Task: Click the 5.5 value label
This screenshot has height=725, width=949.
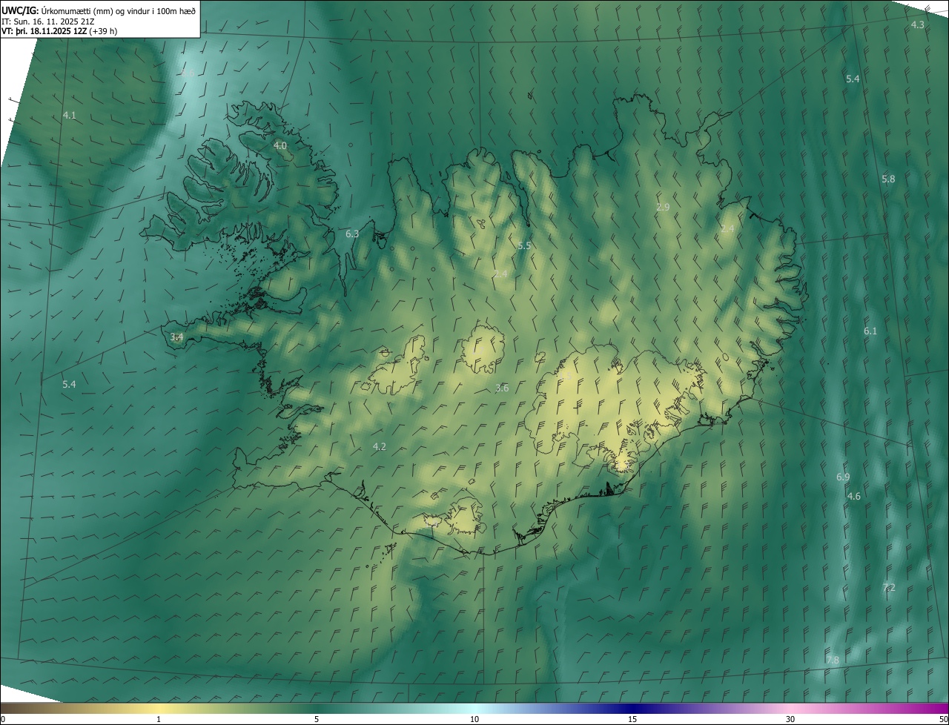Action: click(524, 246)
